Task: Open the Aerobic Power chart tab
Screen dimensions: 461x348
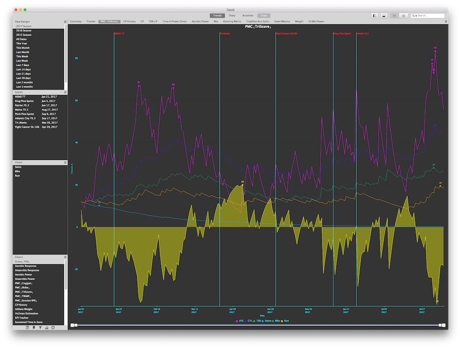Action: (x=200, y=22)
